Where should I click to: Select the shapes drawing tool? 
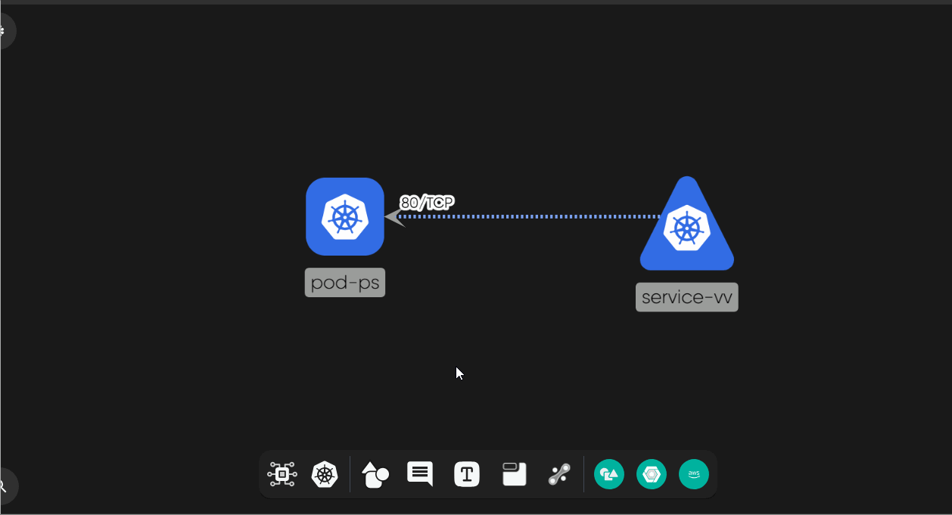click(x=375, y=474)
